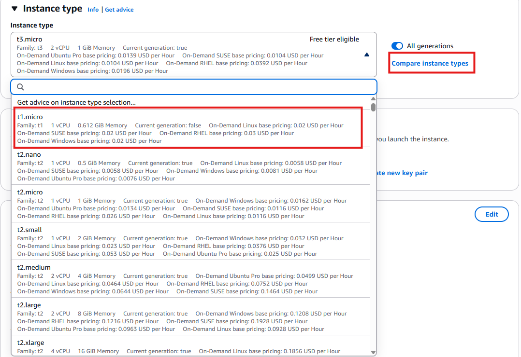Click the dropdown list scrollbar thumb
Viewport: 521px width, 357px height.
373,107
